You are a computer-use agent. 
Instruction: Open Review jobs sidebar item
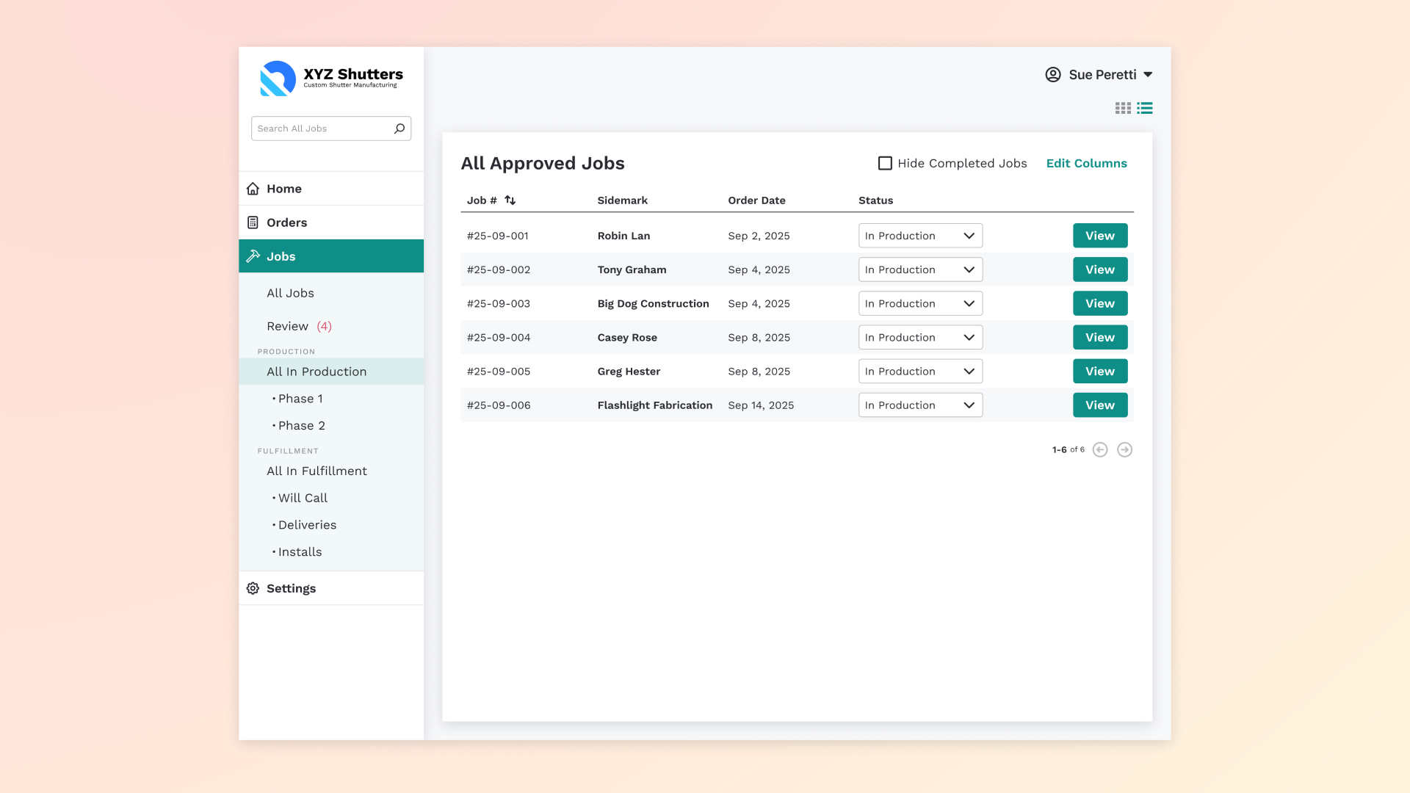coord(288,327)
